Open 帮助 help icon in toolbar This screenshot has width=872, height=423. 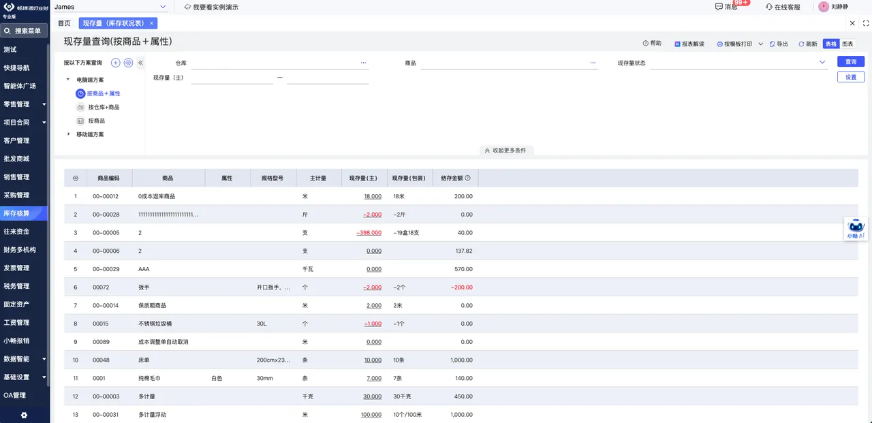[x=646, y=43]
